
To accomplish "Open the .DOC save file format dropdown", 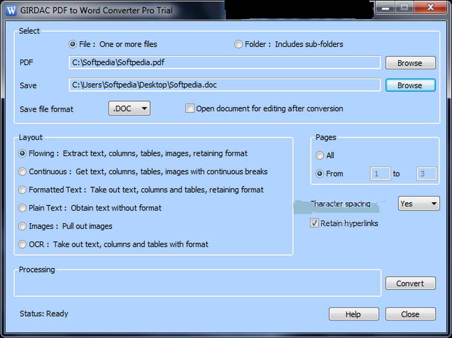I will click(129, 109).
